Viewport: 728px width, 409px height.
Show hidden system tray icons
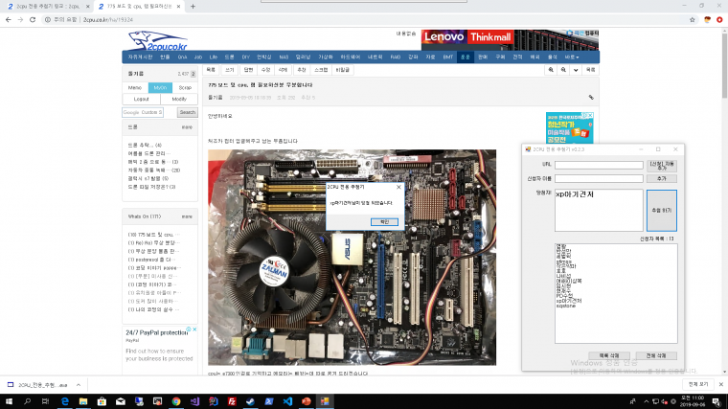[x=646, y=401]
